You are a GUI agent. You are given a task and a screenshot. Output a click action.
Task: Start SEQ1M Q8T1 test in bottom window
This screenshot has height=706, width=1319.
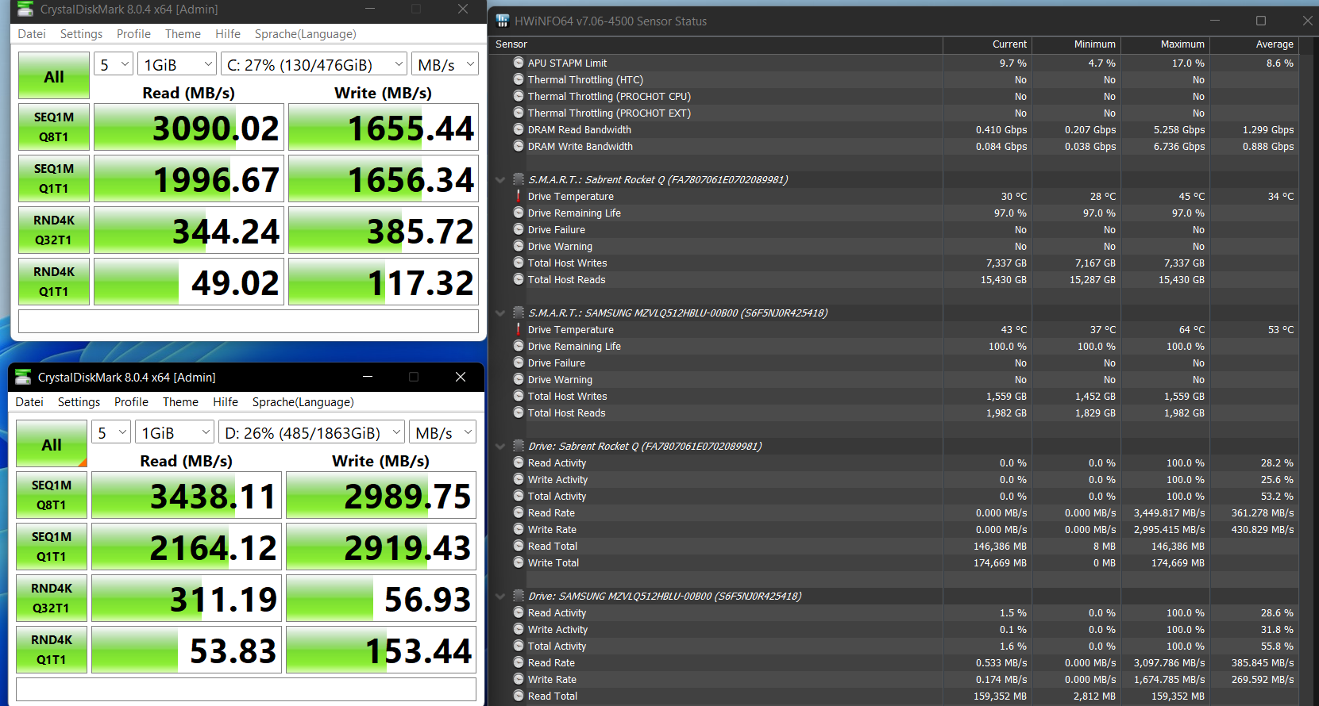(52, 495)
